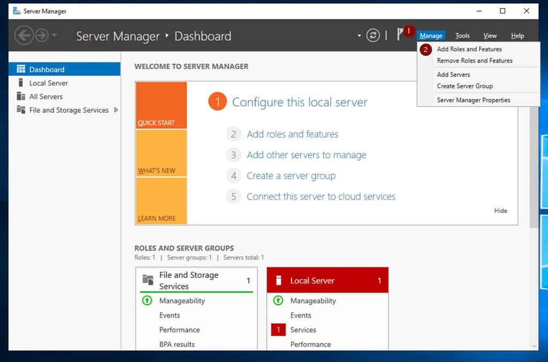Click the back navigation arrow button

[x=24, y=35]
